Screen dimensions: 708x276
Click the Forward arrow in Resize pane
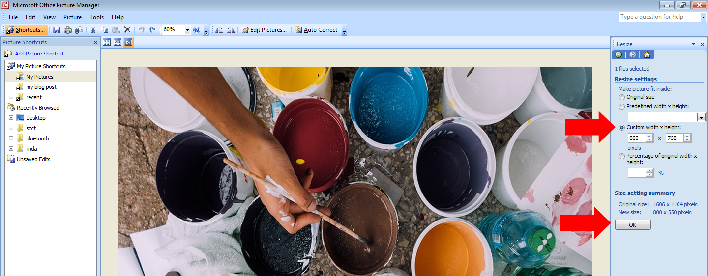[x=632, y=55]
